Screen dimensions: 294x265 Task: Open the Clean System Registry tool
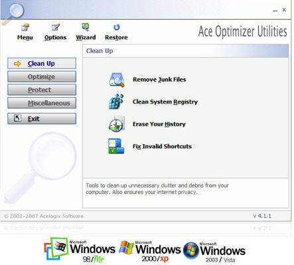(165, 102)
